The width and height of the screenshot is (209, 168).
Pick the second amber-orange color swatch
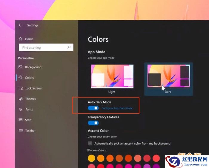(x=101, y=158)
